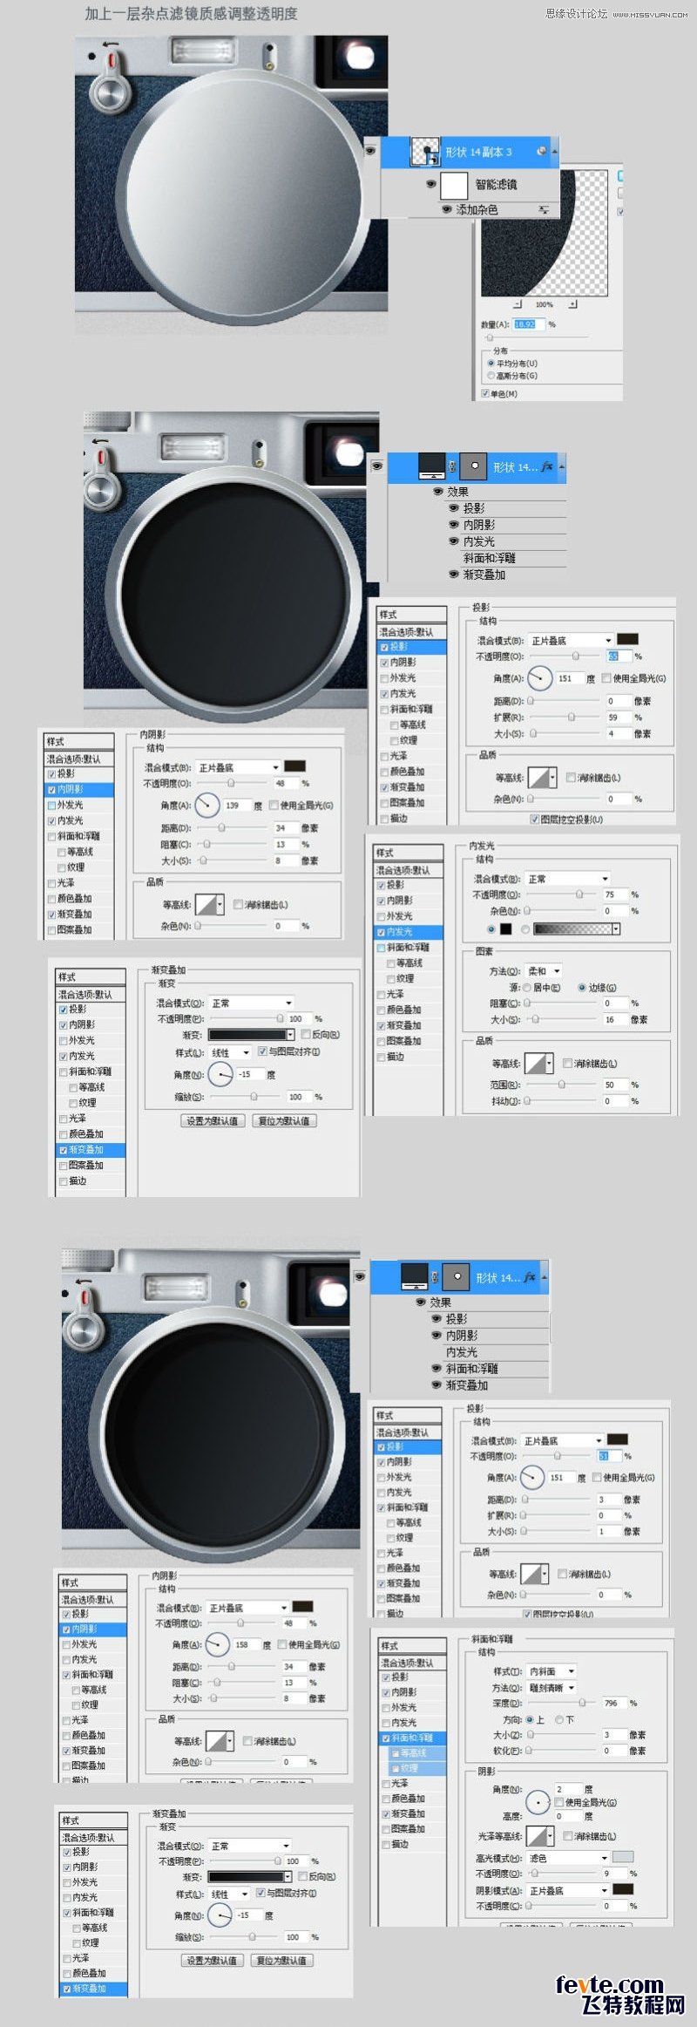Set bevel direction to 上

coord(534,1719)
